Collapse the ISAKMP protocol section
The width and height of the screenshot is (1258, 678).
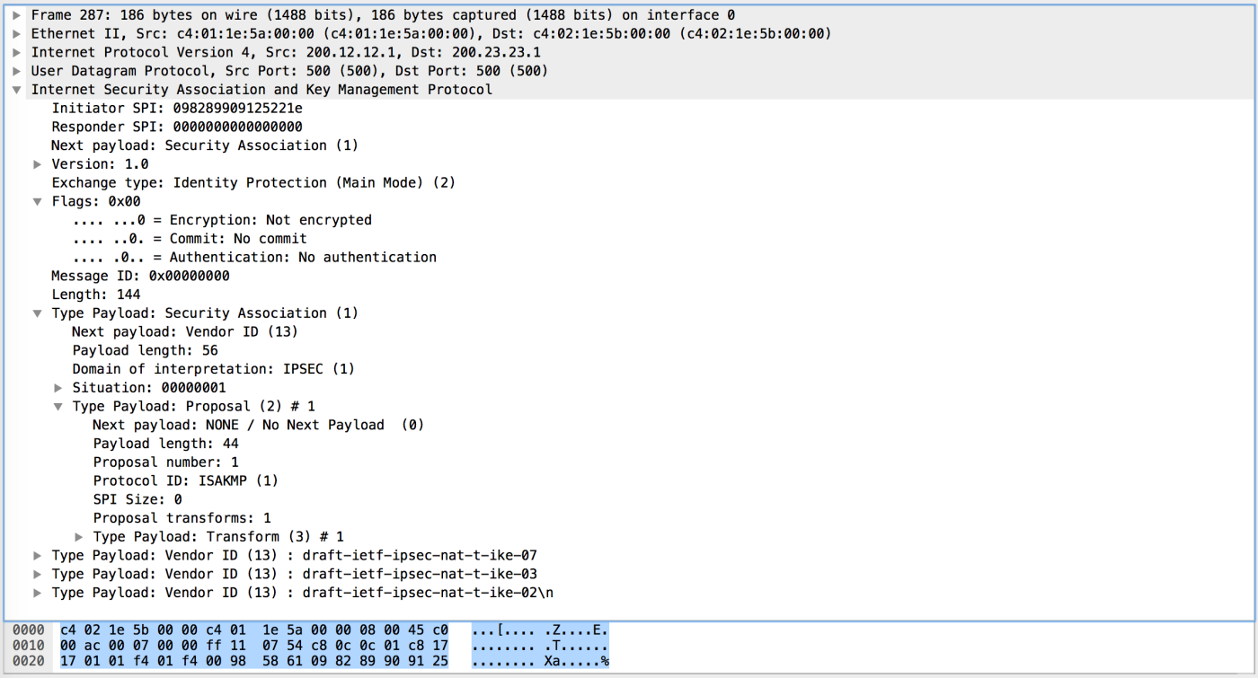16,90
